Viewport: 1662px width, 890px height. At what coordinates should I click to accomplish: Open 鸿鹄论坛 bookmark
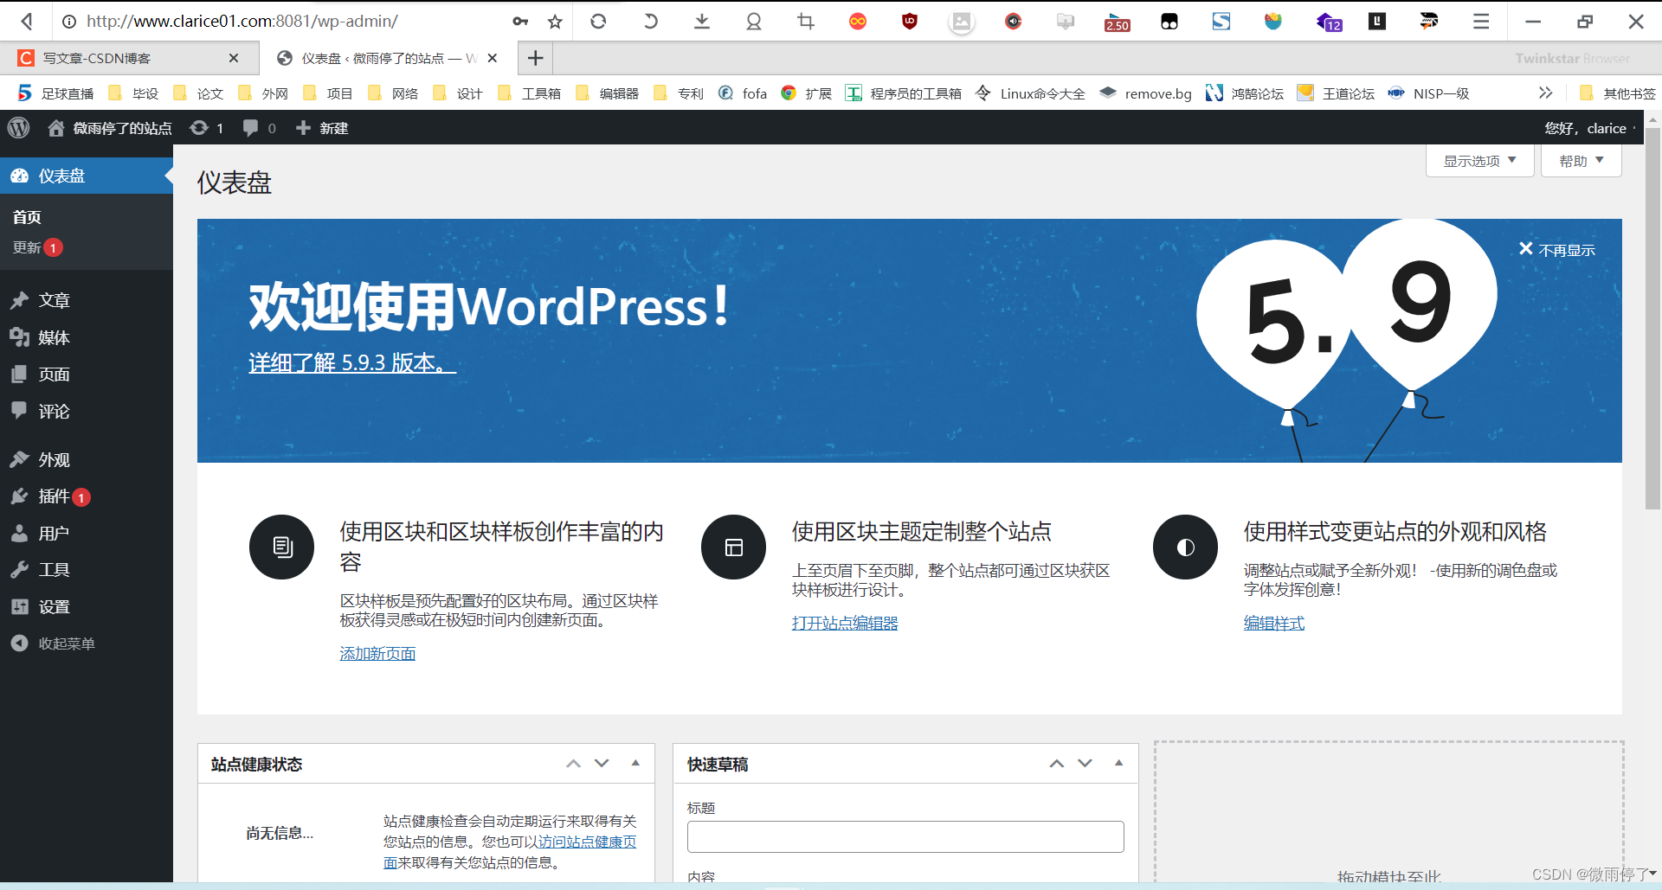[1245, 93]
